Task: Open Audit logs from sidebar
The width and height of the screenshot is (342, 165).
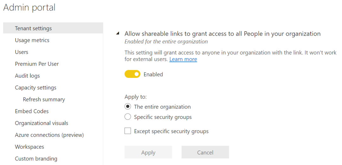Action: (27, 76)
